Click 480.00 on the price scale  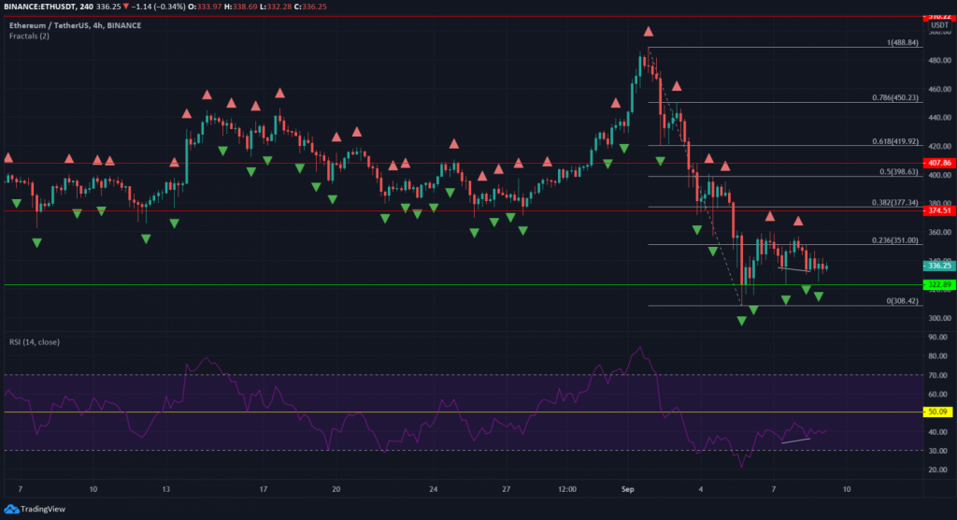pyautogui.click(x=939, y=60)
